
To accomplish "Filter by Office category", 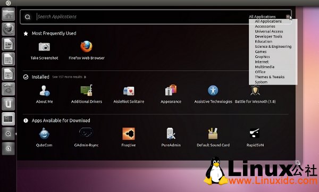I will point(260,72).
